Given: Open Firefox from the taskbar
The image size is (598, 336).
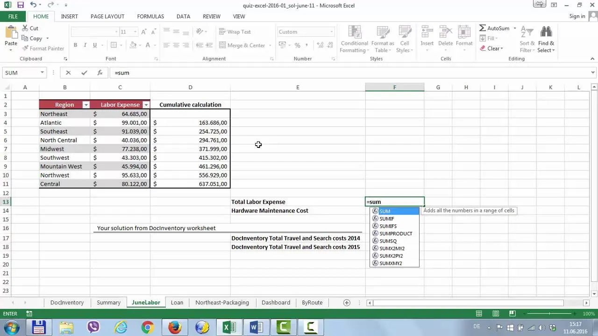Looking at the screenshot, I should coord(175,327).
